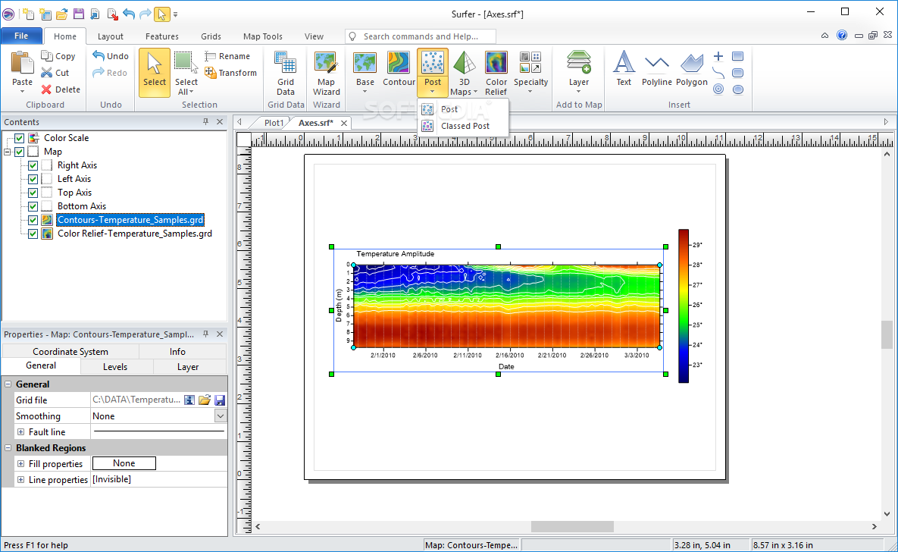Open the Levels properties tab

click(x=115, y=367)
